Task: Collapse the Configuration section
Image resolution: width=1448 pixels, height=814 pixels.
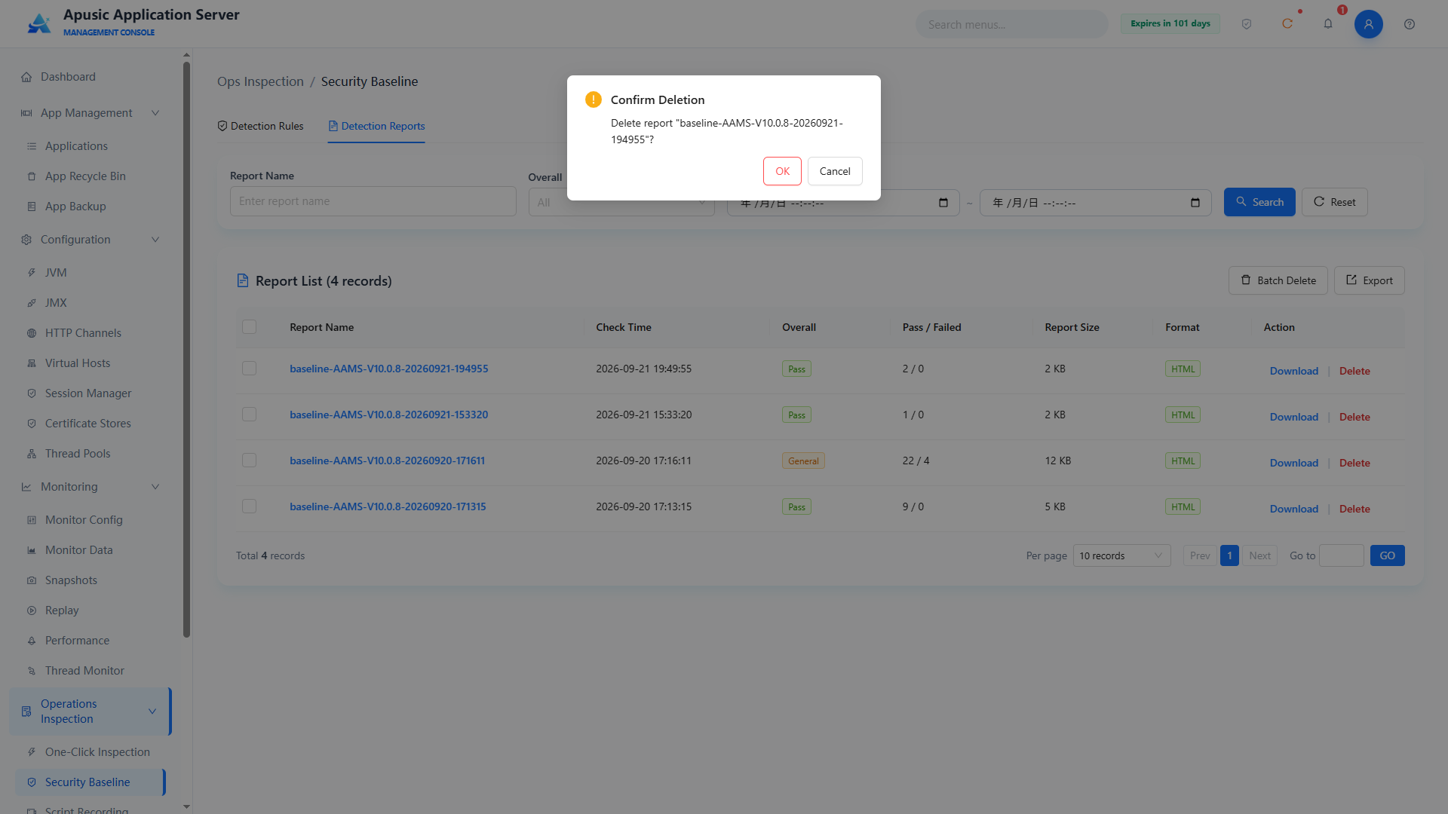Action: (x=155, y=240)
